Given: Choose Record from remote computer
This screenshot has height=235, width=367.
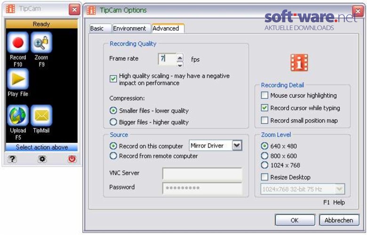Looking at the screenshot, I should 113,156.
